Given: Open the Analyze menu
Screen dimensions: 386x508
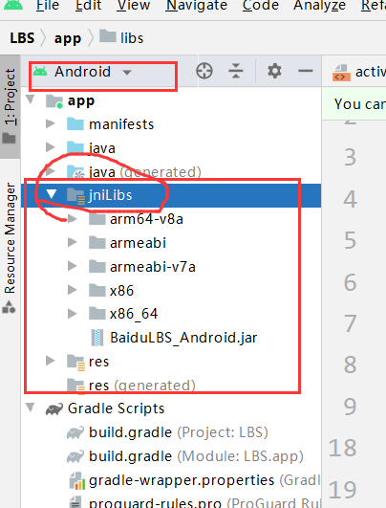Looking at the screenshot, I should pos(320,6).
